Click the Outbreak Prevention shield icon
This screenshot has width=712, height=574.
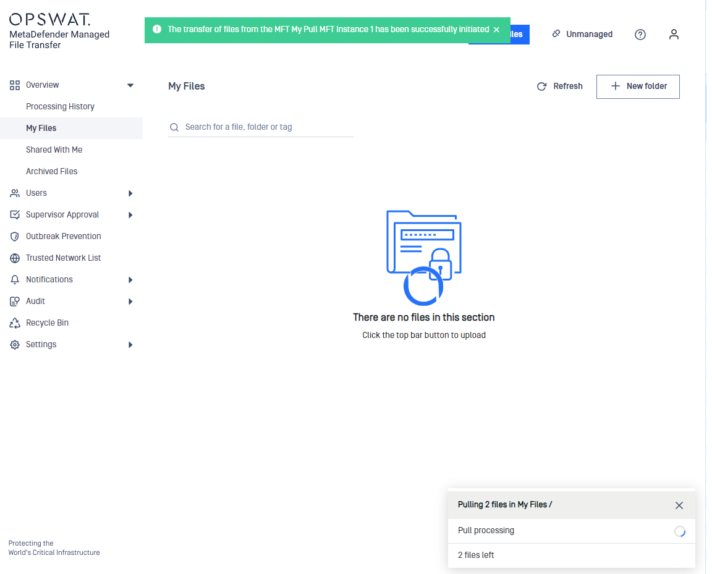click(x=15, y=237)
